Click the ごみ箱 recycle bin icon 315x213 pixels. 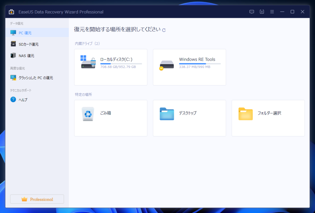coord(88,114)
